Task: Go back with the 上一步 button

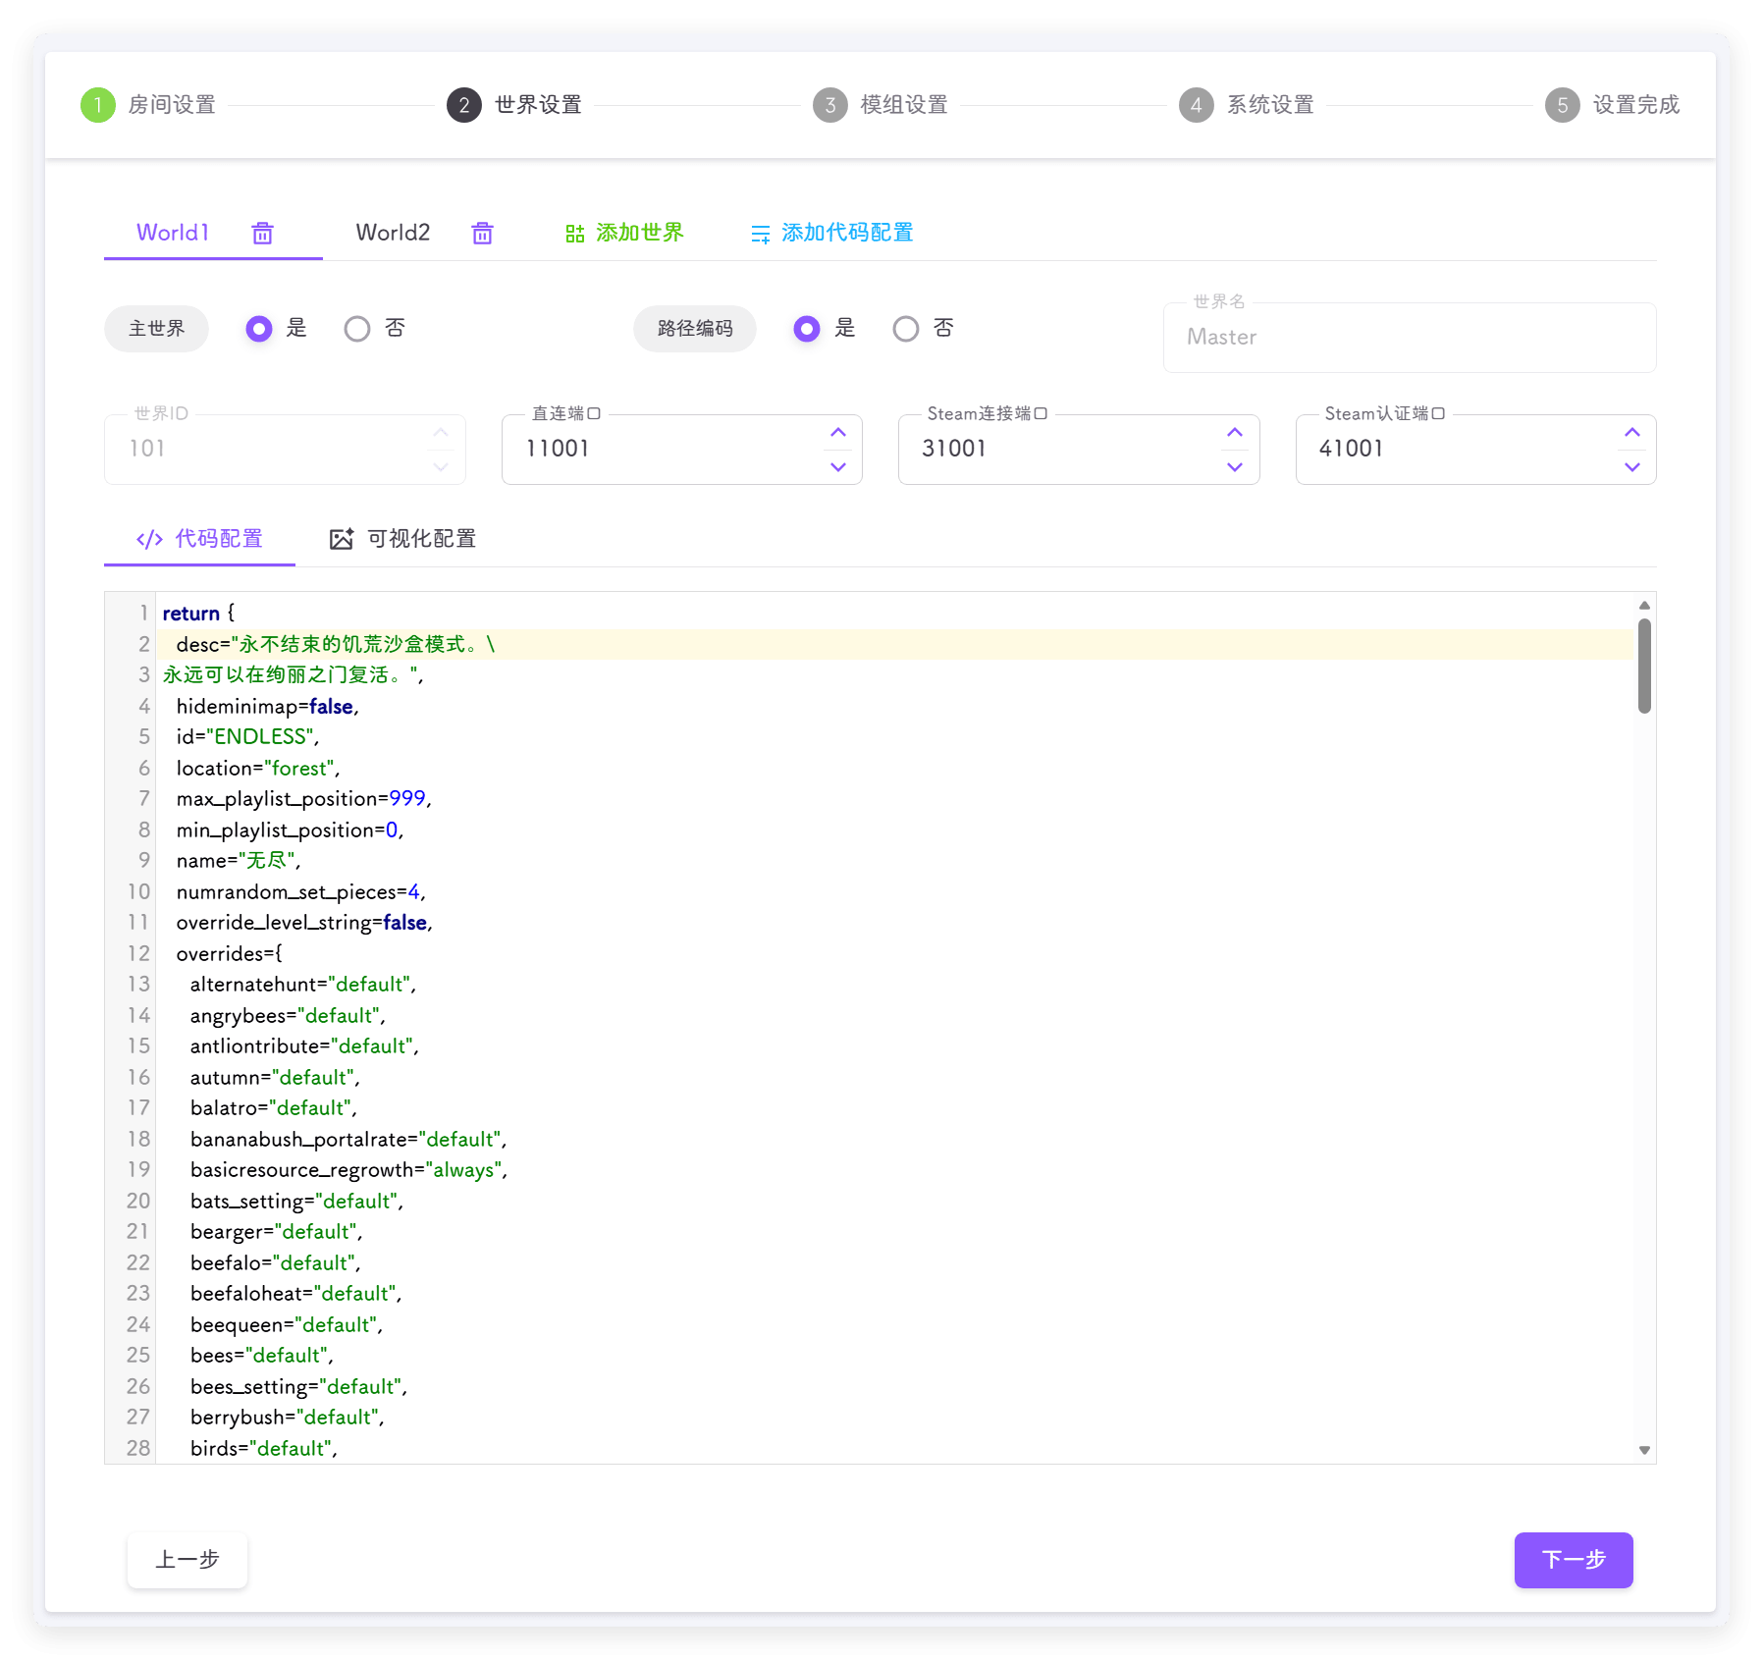Action: (x=187, y=1560)
